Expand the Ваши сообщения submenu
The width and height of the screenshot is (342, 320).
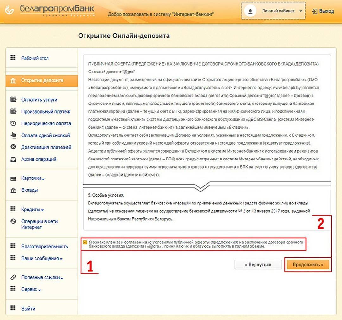pyautogui.click(x=42, y=258)
